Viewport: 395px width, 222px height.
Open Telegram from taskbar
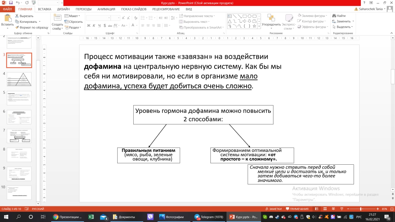(209, 217)
